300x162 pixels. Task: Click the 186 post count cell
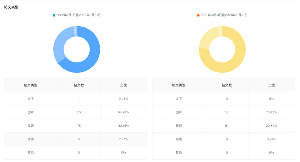click(x=226, y=112)
